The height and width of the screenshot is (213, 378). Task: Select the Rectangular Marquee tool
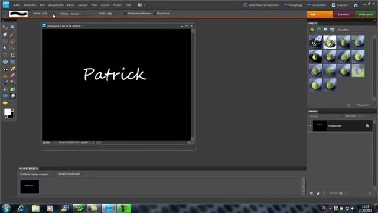(x=5, y=41)
